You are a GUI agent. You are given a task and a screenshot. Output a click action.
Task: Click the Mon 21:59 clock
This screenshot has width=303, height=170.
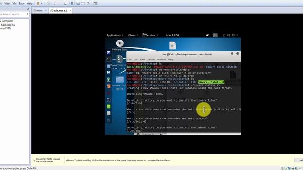tap(172, 35)
